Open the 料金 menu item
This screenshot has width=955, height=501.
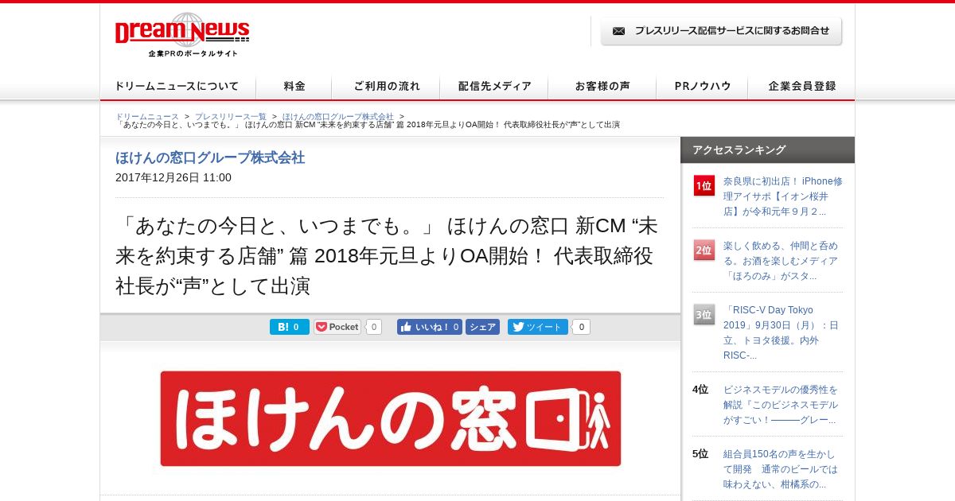pyautogui.click(x=294, y=87)
